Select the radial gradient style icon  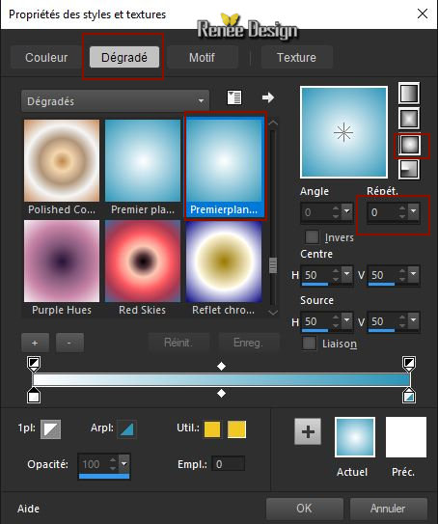pyautogui.click(x=409, y=169)
